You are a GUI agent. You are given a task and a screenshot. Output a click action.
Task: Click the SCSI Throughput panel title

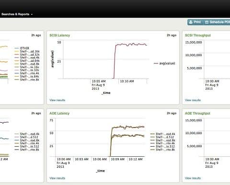[x=198, y=35]
